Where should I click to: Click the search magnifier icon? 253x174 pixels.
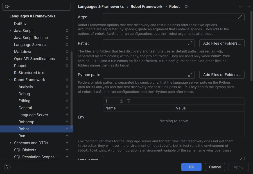(7, 7)
